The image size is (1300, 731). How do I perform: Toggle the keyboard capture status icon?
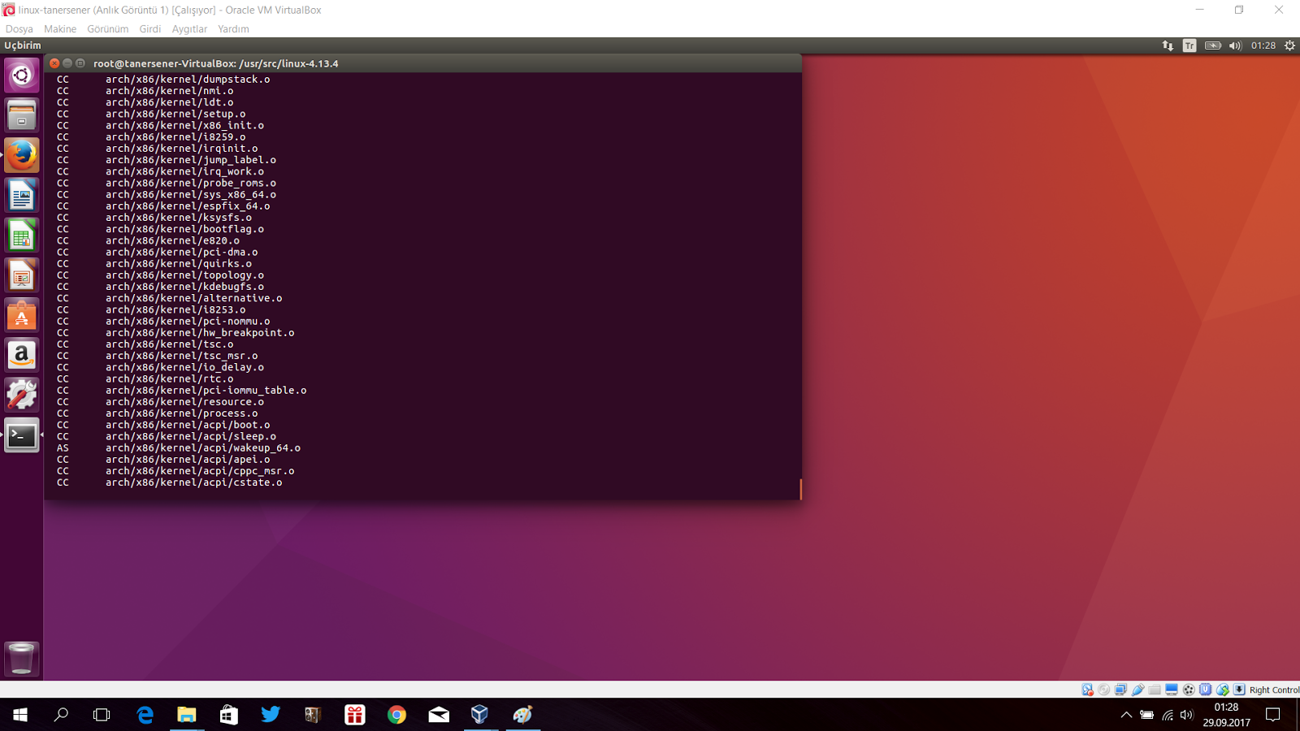(1239, 690)
